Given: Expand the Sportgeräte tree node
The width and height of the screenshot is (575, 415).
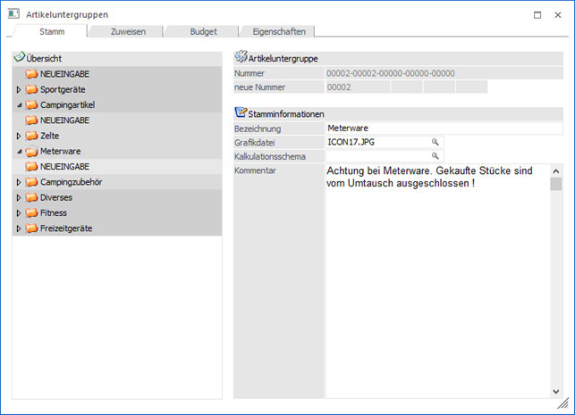Looking at the screenshot, I should (19, 89).
